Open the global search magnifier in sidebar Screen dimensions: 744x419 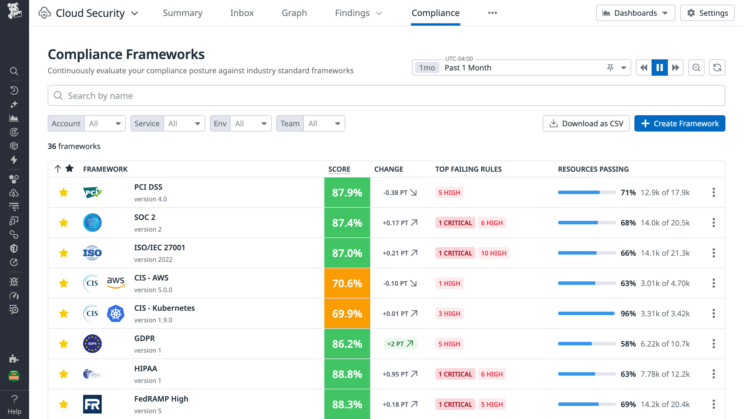coord(14,71)
